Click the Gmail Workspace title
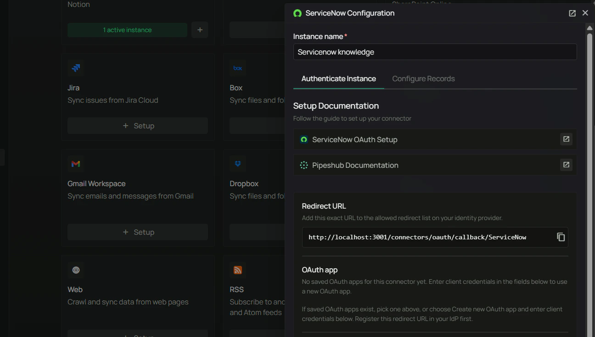The width and height of the screenshot is (595, 337). tap(96, 183)
